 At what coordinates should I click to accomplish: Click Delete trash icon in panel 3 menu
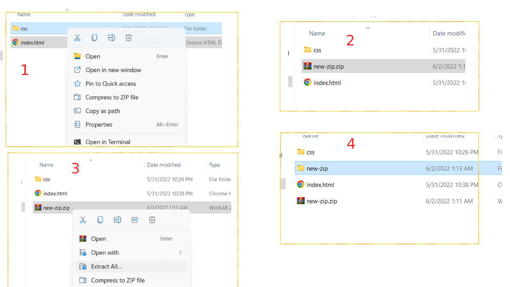(152, 220)
